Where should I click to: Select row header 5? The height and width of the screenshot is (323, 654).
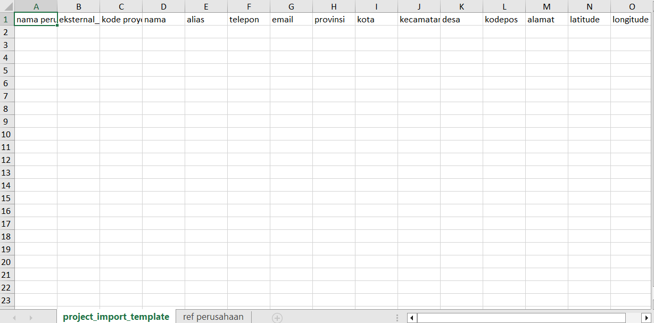pos(6,70)
